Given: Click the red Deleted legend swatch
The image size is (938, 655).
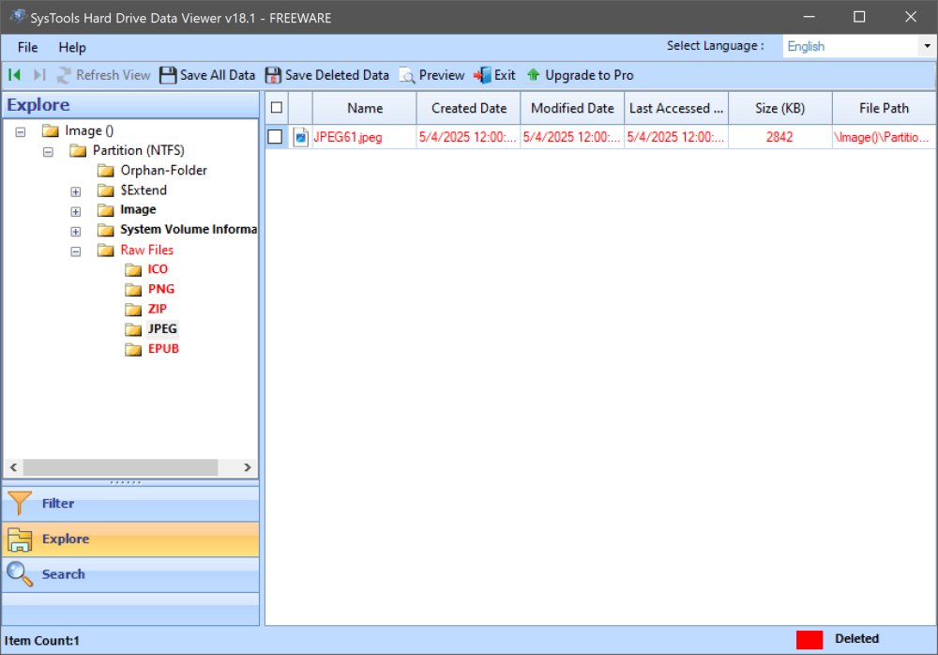Looking at the screenshot, I should pos(809,639).
